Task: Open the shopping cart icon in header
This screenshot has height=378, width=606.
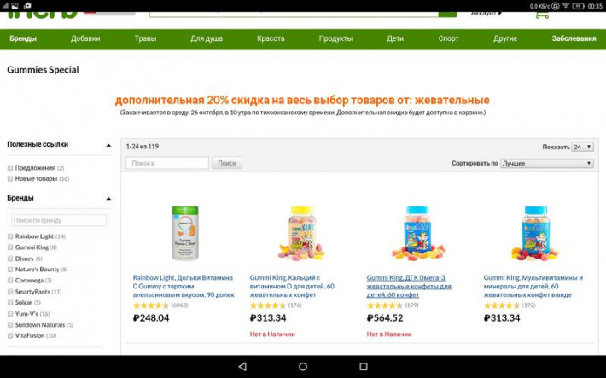Action: (542, 15)
